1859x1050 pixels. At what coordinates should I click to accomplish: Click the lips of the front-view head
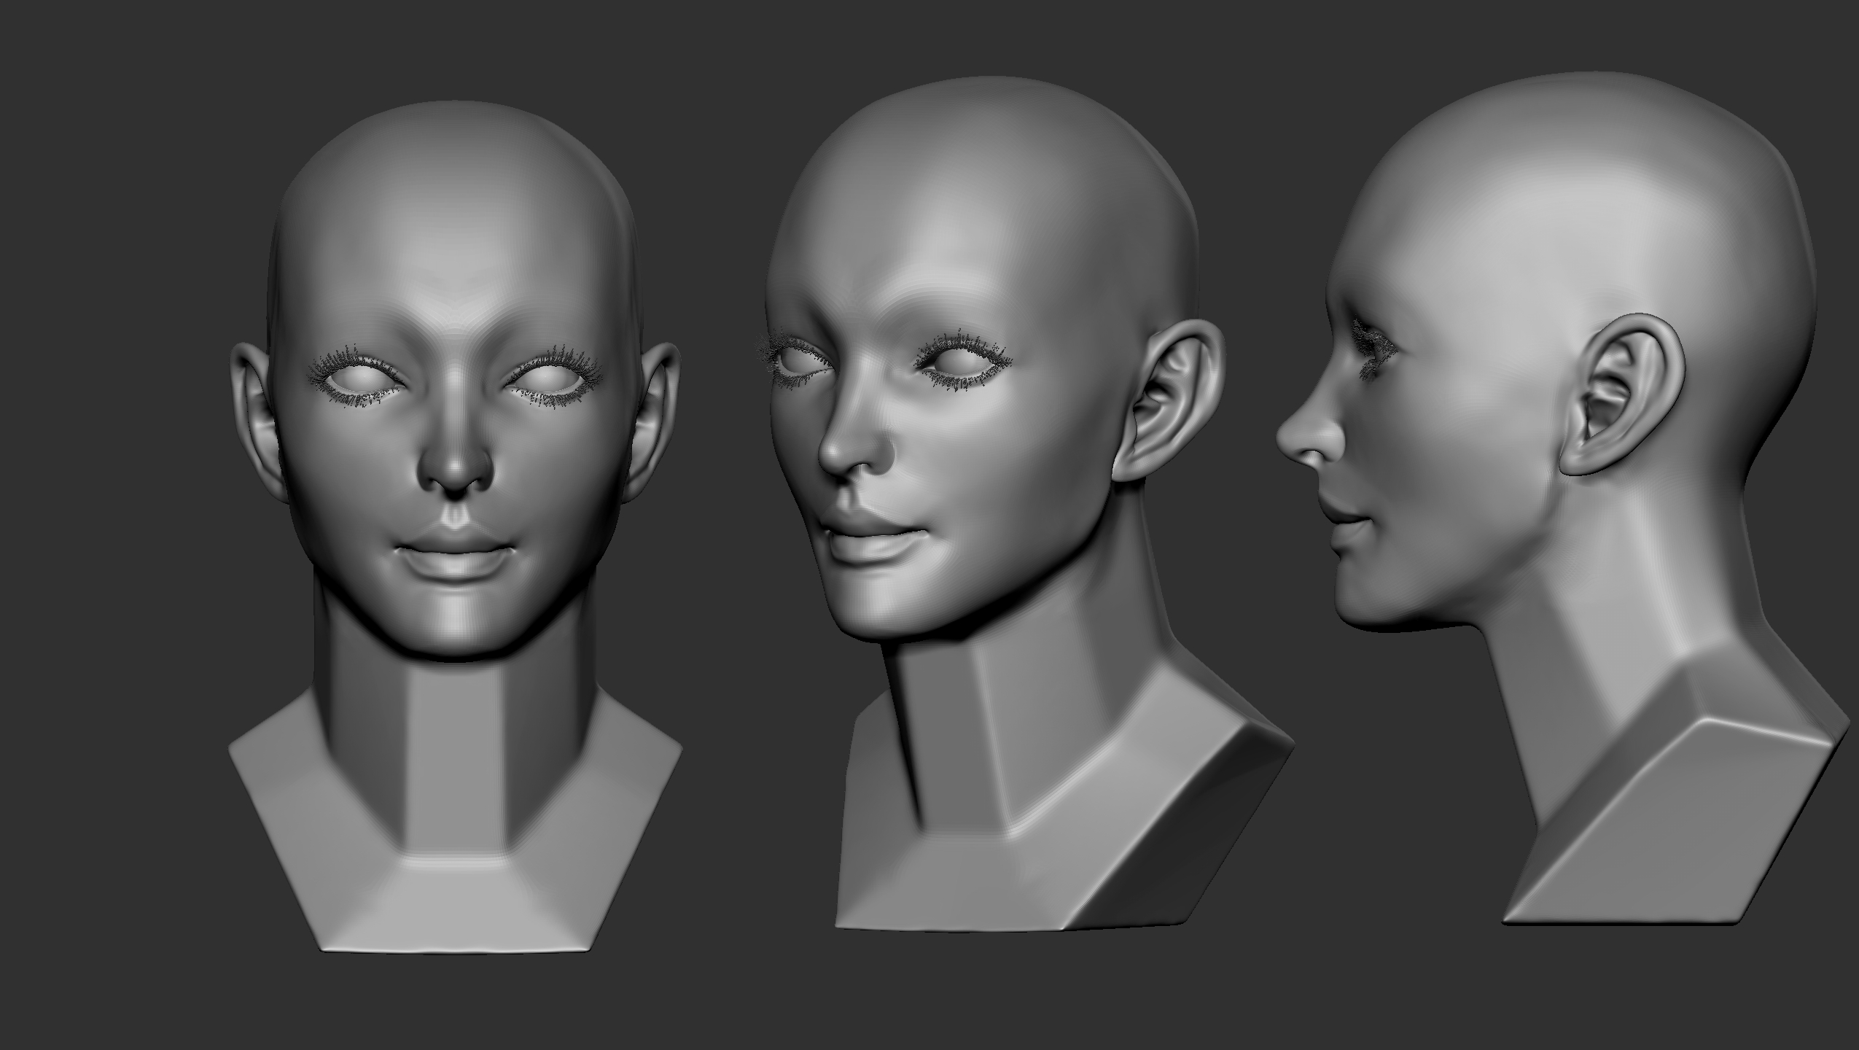pyautogui.click(x=454, y=553)
